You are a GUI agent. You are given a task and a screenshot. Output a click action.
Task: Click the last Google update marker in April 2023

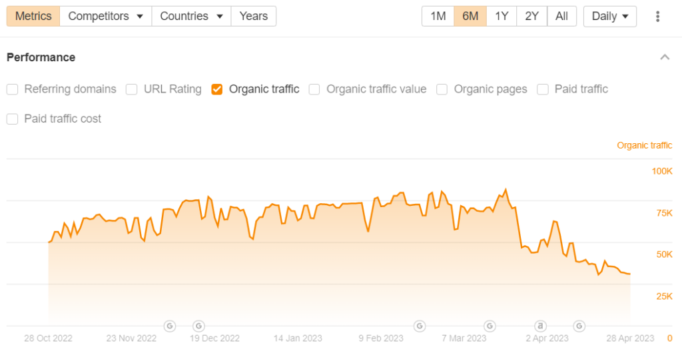point(579,326)
